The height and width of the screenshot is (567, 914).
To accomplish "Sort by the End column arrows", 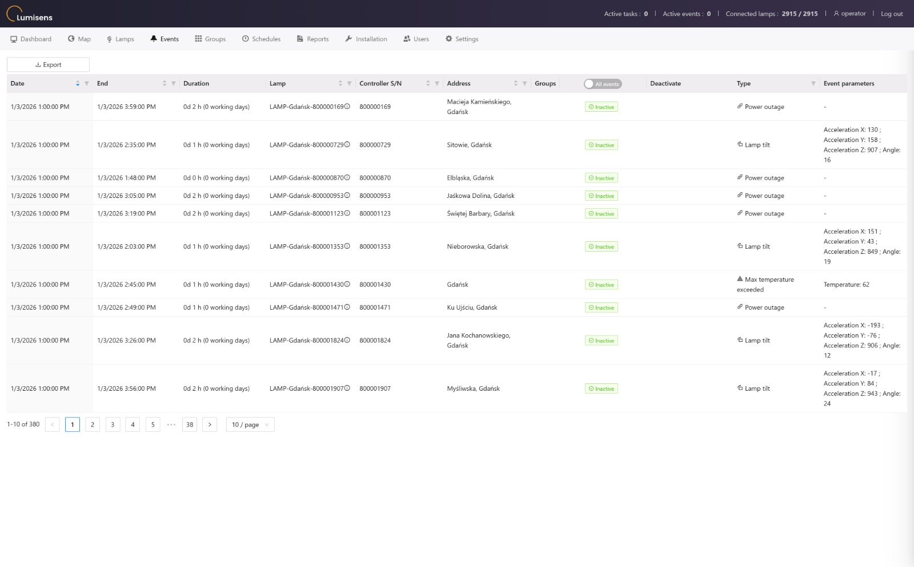I will point(165,83).
